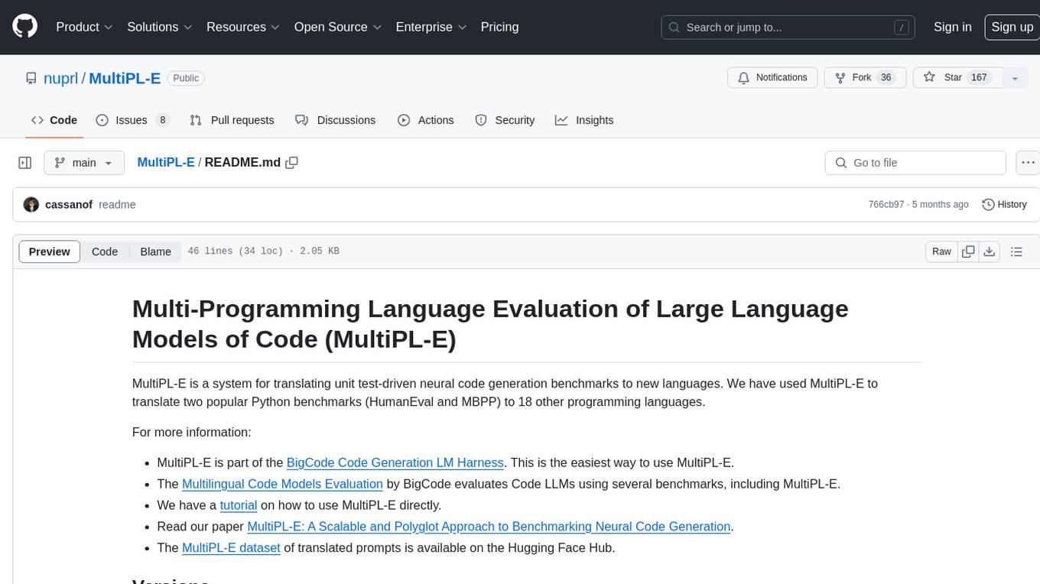Select the Preview view
The width and height of the screenshot is (1040, 584).
point(50,251)
